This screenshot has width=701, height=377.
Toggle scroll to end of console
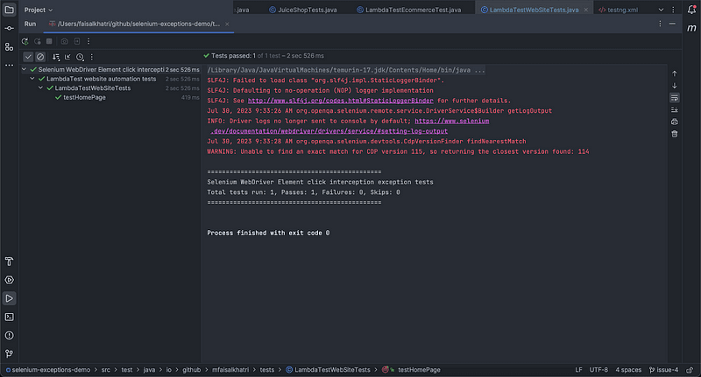tap(675, 109)
